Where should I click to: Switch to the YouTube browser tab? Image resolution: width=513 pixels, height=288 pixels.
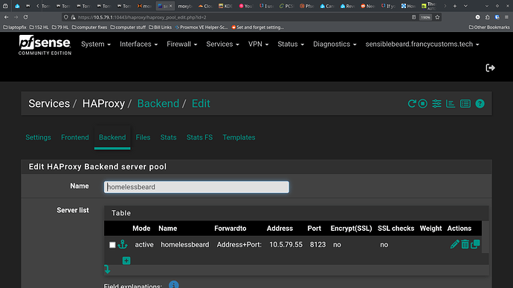click(x=245, y=6)
